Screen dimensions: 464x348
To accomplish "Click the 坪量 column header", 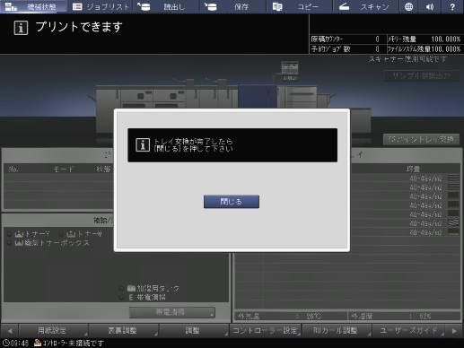I will (x=413, y=169).
